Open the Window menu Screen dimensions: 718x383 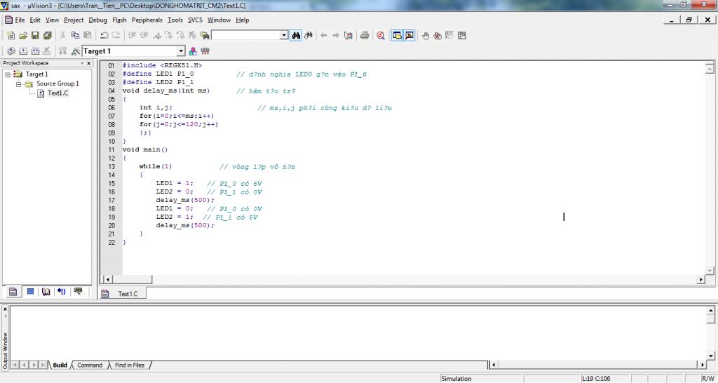pos(219,20)
